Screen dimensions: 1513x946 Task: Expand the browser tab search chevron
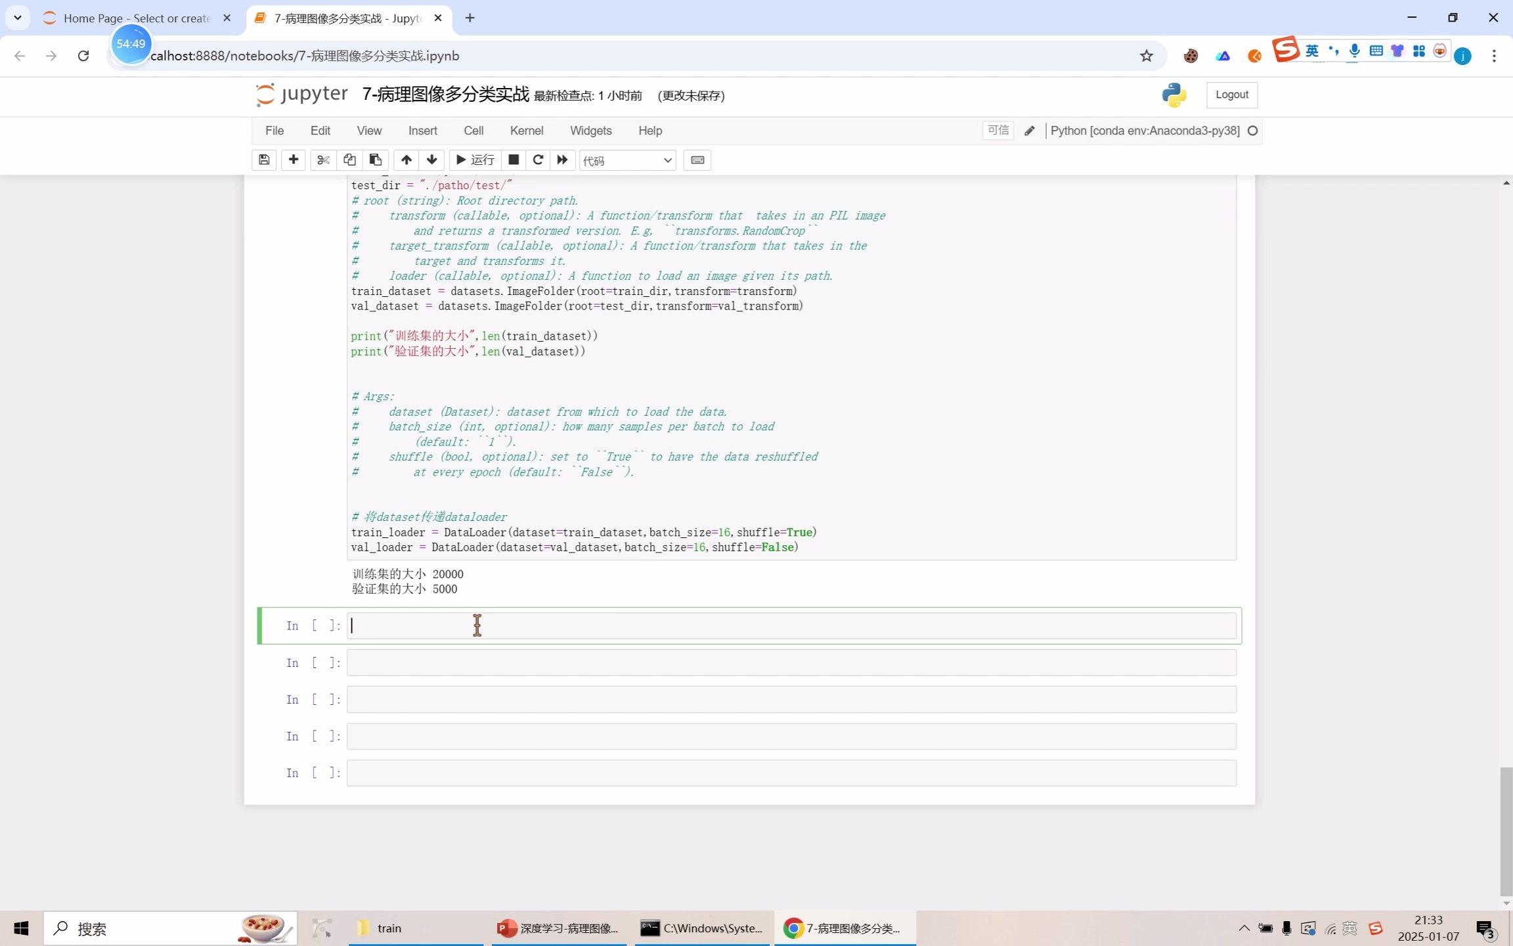tap(18, 18)
